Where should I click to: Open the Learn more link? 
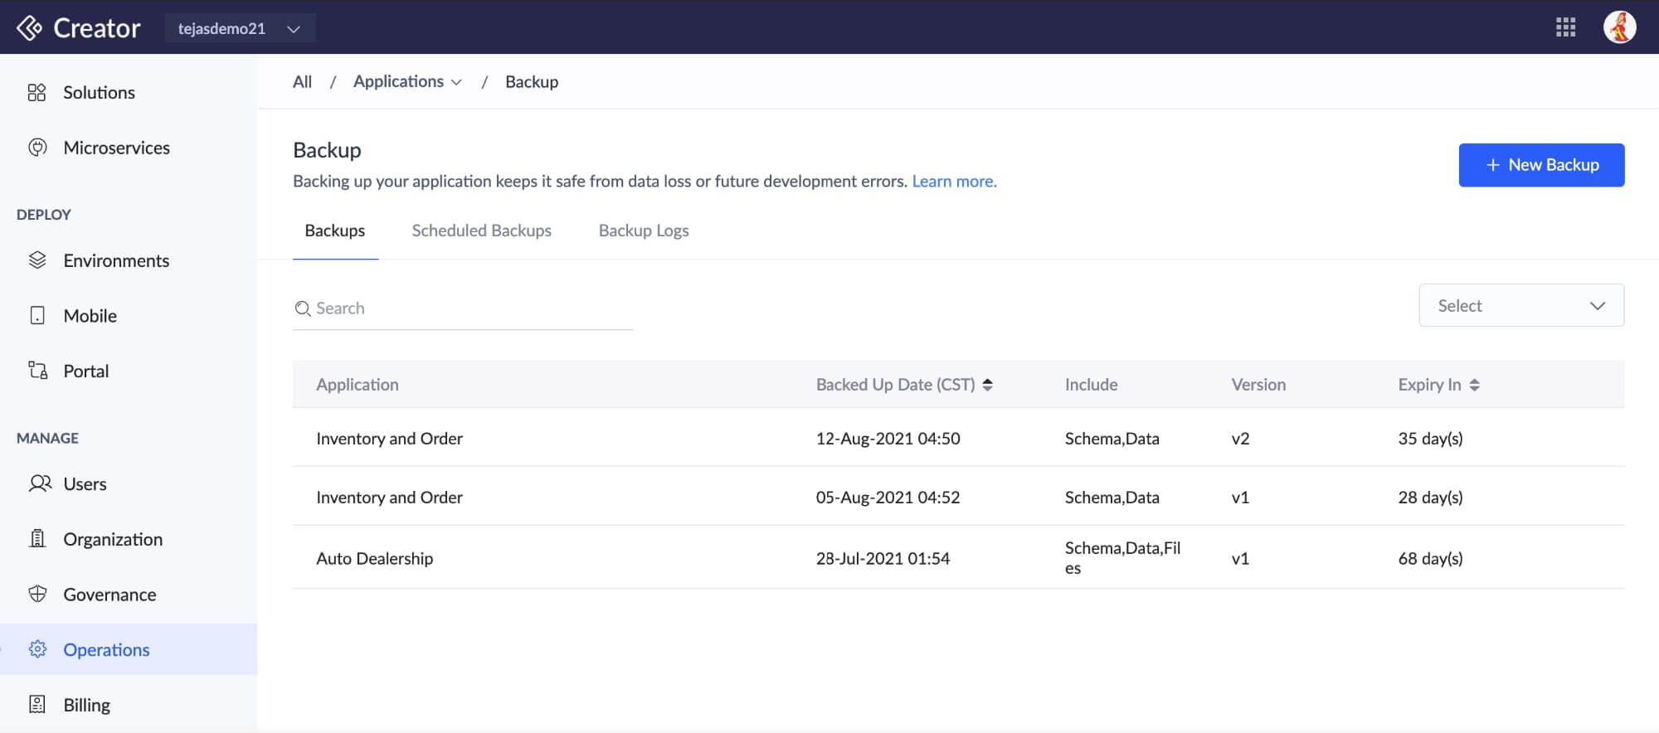tap(954, 181)
